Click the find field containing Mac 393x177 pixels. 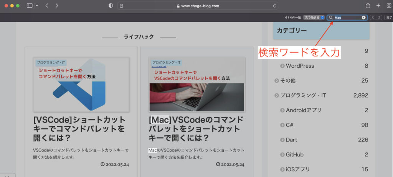(x=347, y=18)
